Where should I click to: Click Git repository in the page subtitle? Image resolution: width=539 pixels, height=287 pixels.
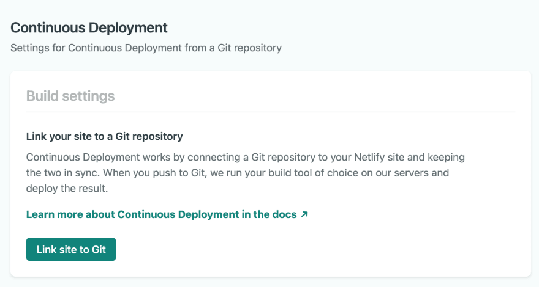pos(249,48)
